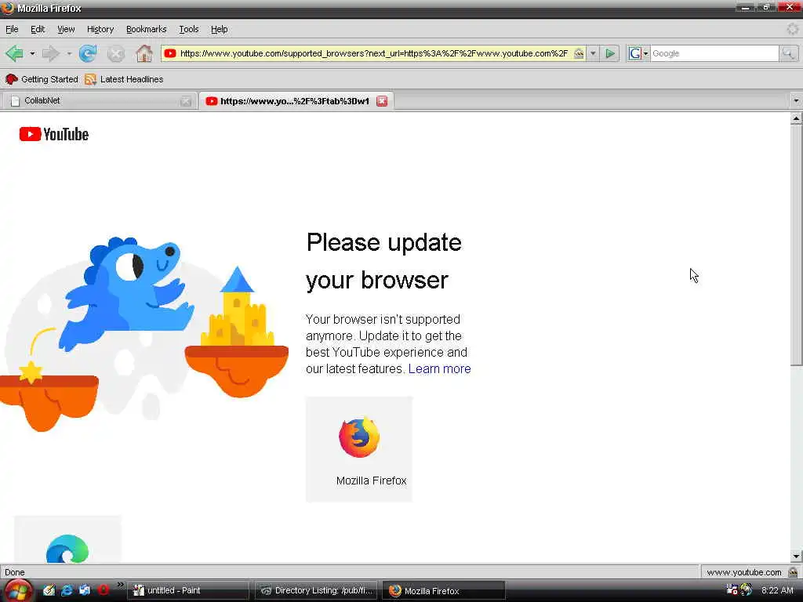
Task: Go forward with the grey arrow
Action: tap(50, 53)
